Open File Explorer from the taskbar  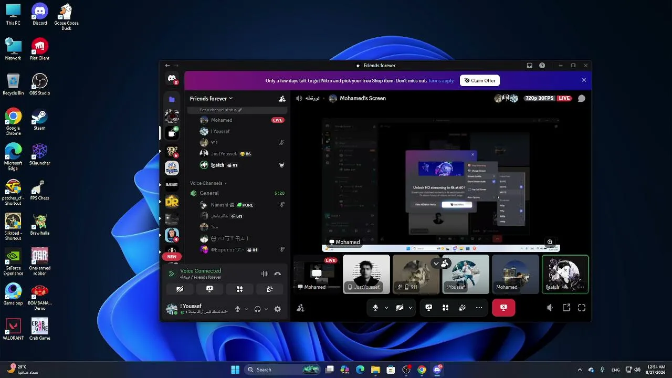tap(375, 370)
